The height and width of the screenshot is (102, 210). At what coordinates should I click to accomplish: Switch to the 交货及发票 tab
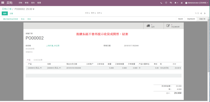tap(38, 60)
